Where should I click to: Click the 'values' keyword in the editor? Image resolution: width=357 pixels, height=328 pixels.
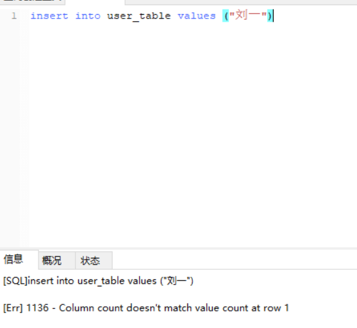[x=197, y=16]
